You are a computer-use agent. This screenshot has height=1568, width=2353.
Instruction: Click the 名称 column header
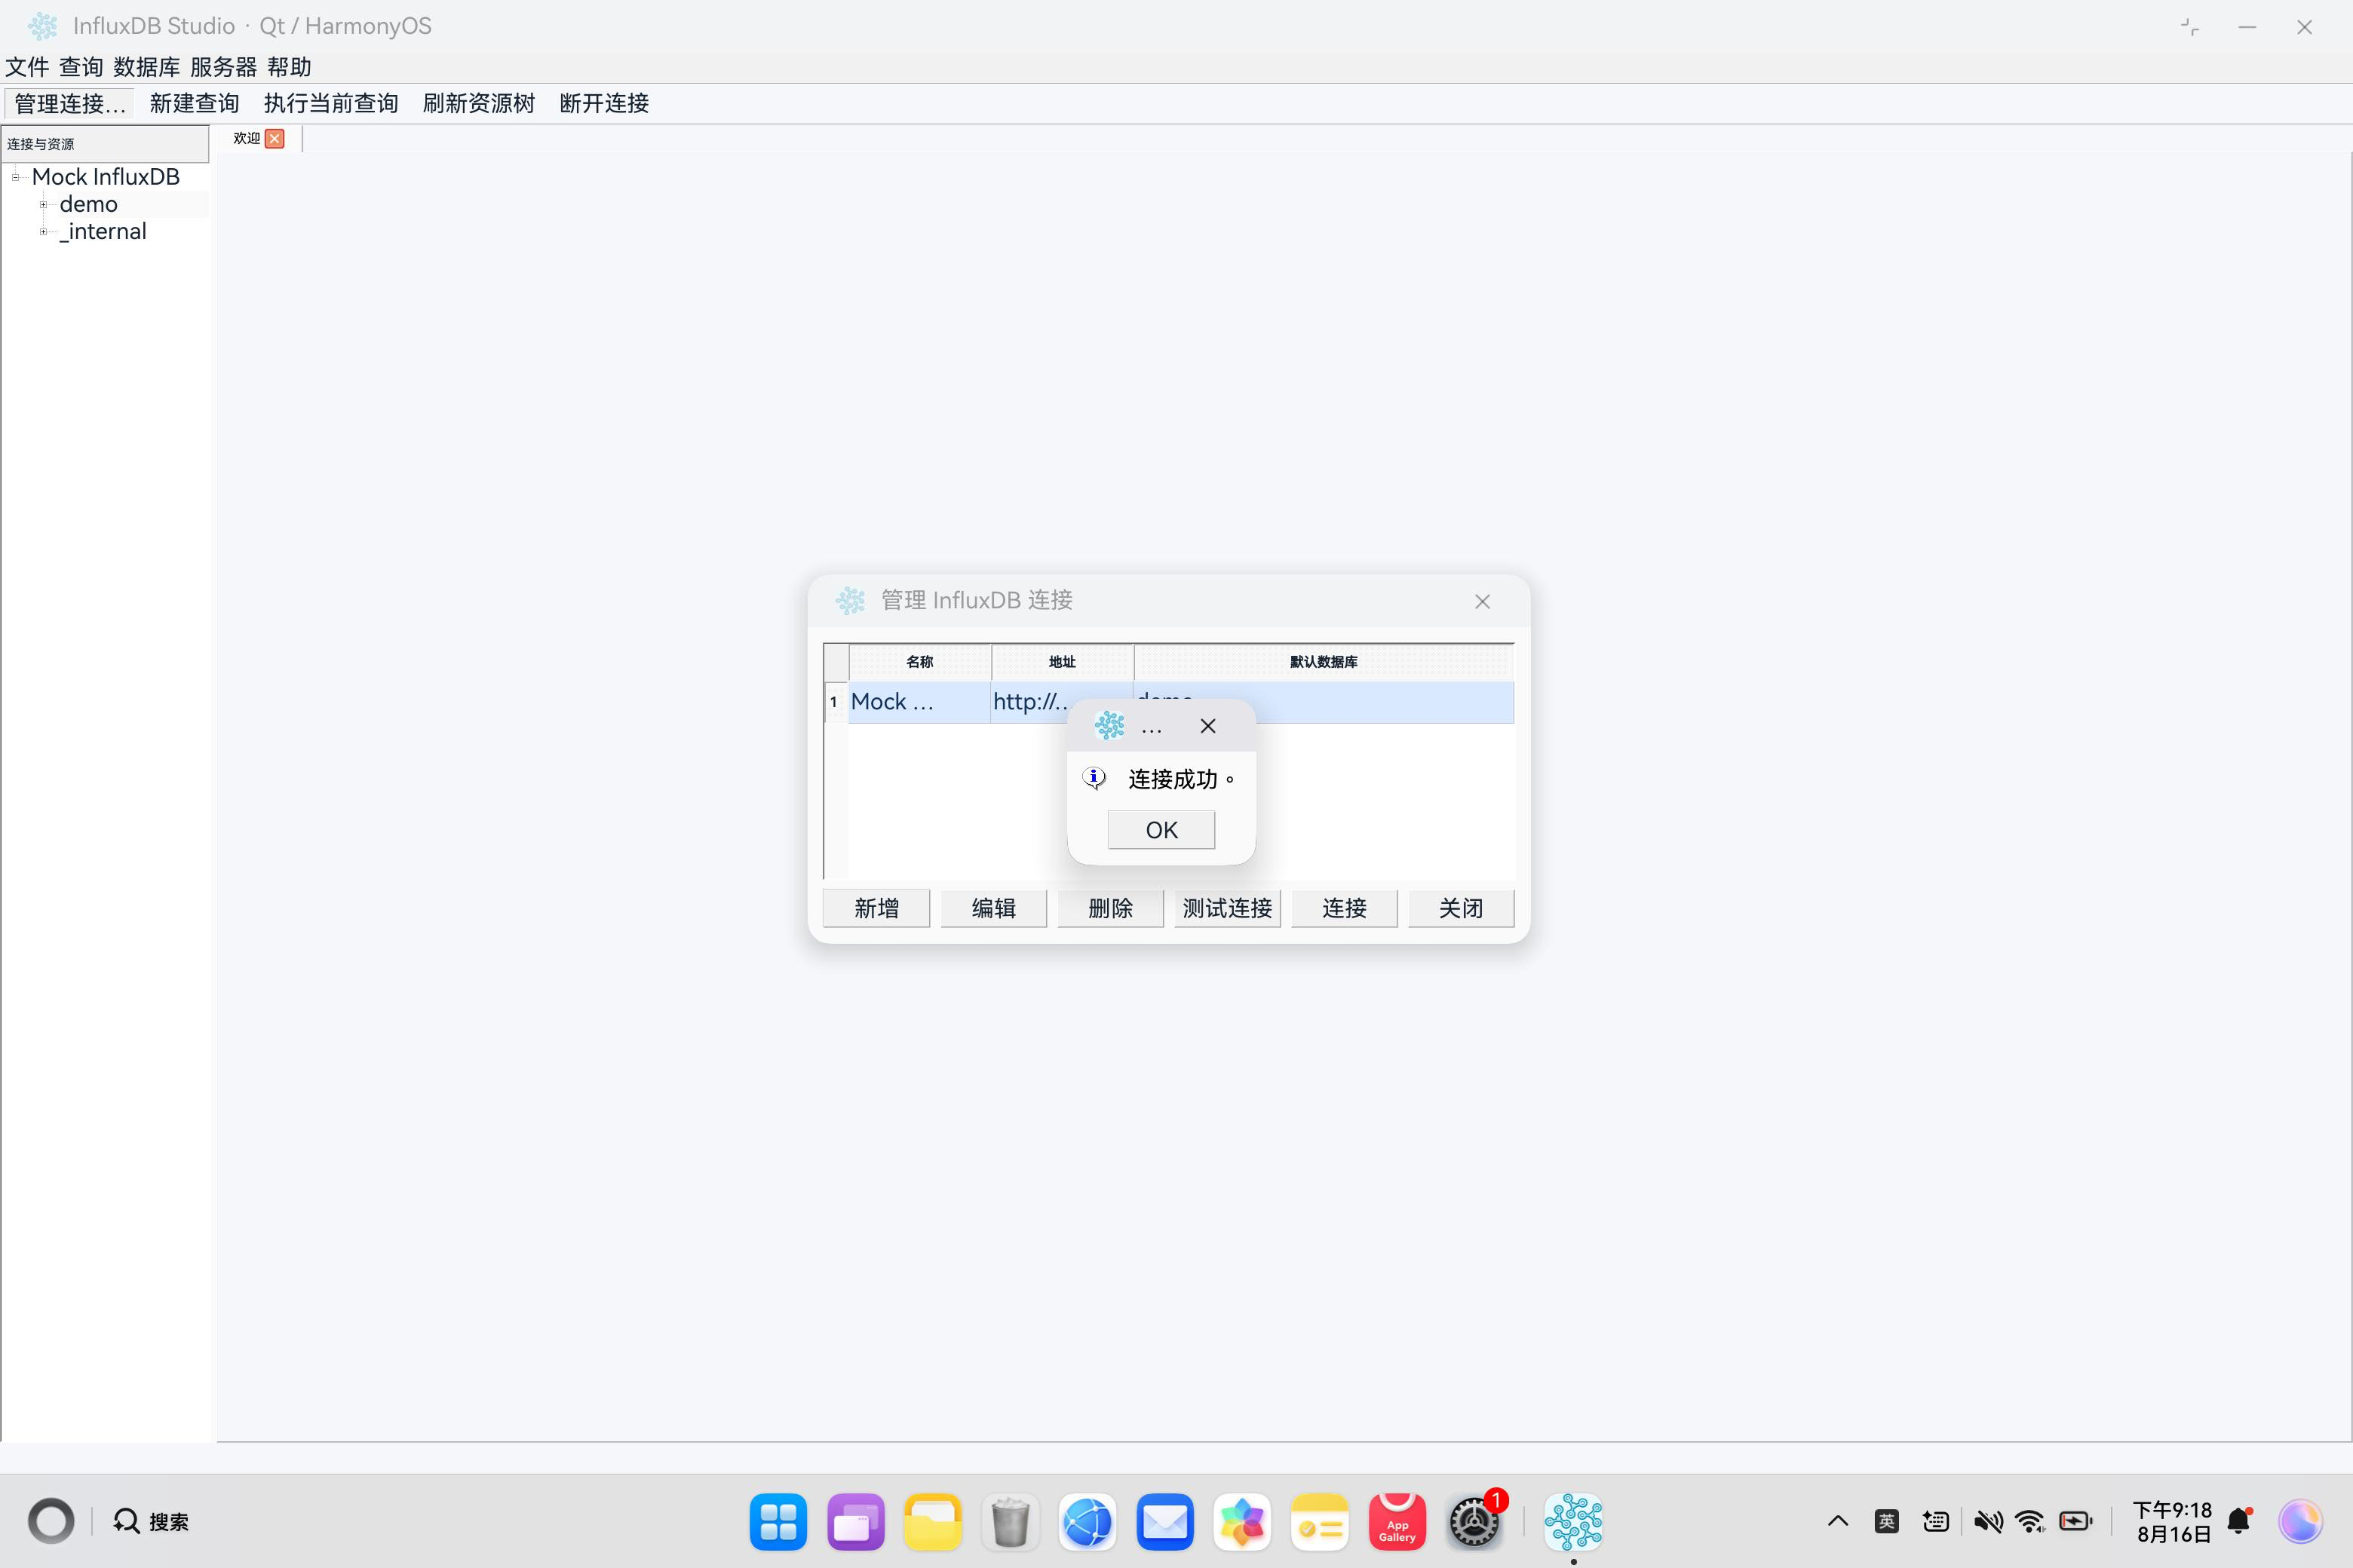click(x=919, y=662)
